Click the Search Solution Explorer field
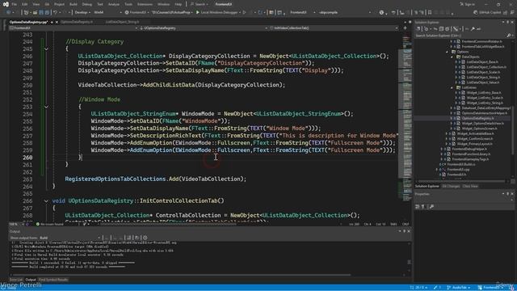This screenshot has height=291, width=517. point(460,36)
